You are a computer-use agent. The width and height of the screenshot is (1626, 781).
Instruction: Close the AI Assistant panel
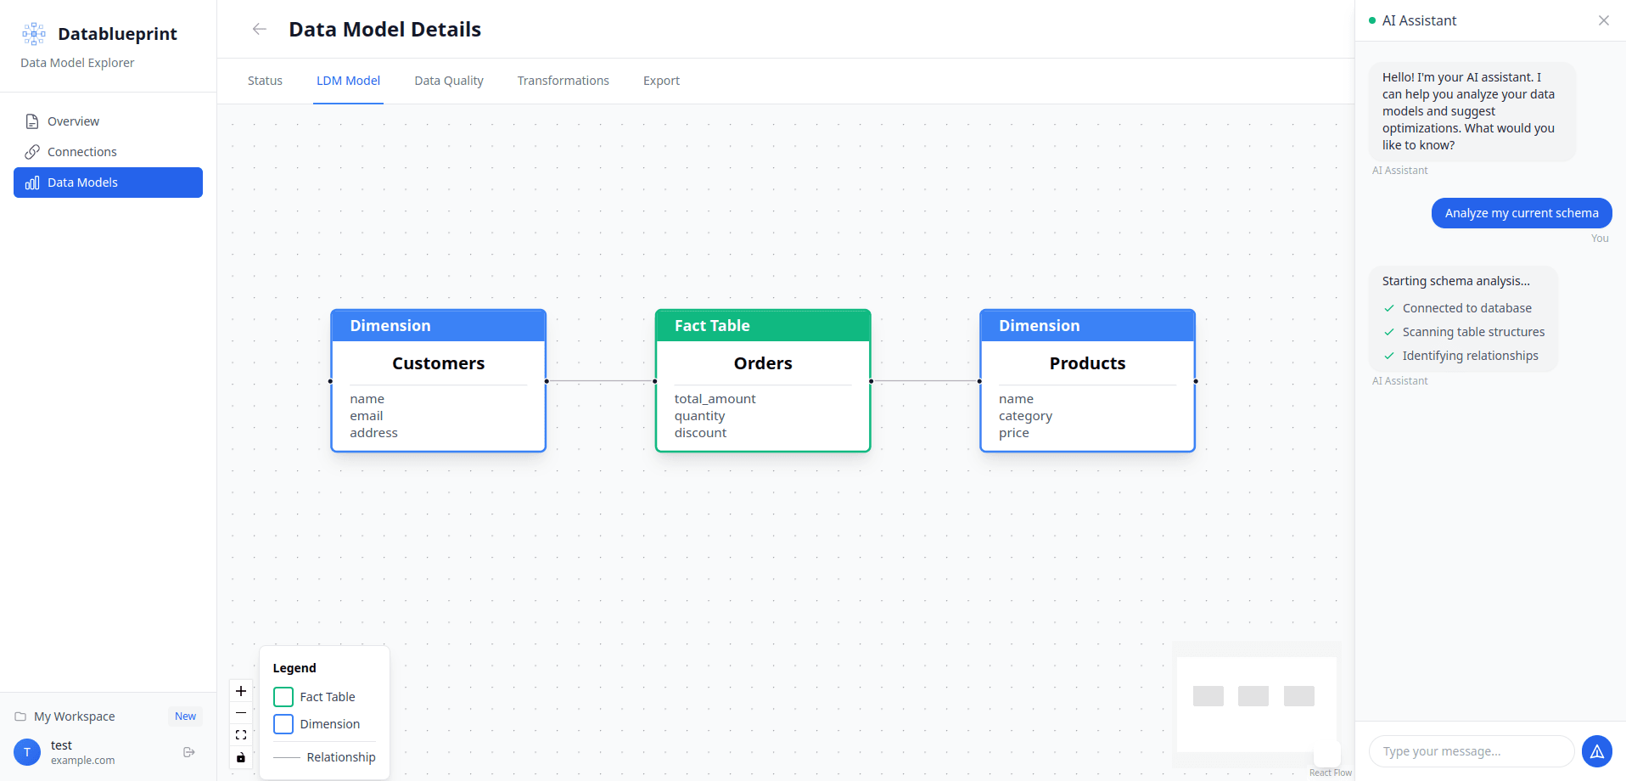(x=1603, y=20)
